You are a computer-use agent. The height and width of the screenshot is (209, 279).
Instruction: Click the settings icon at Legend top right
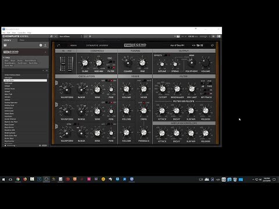coord(212,45)
